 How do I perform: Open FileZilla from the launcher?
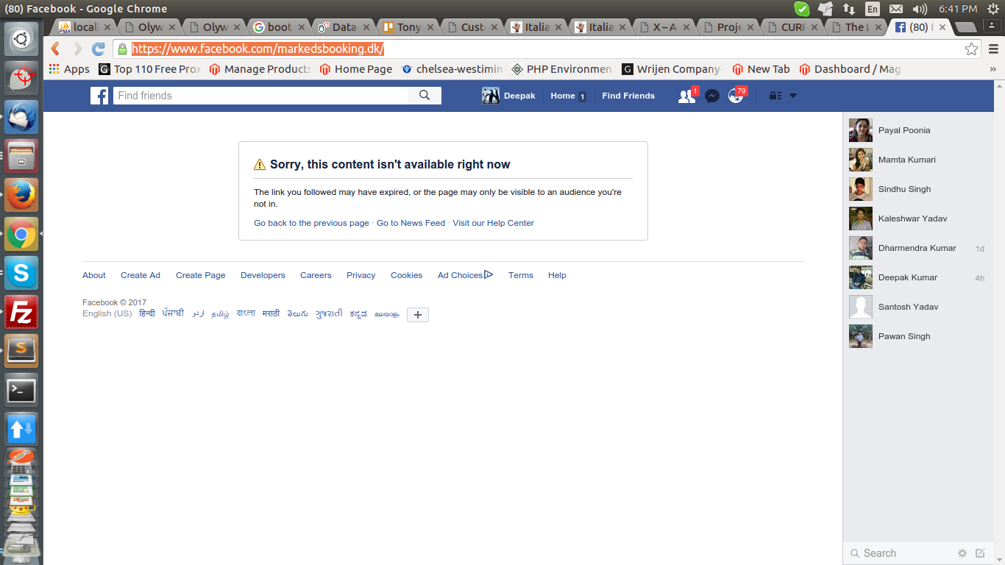point(21,312)
